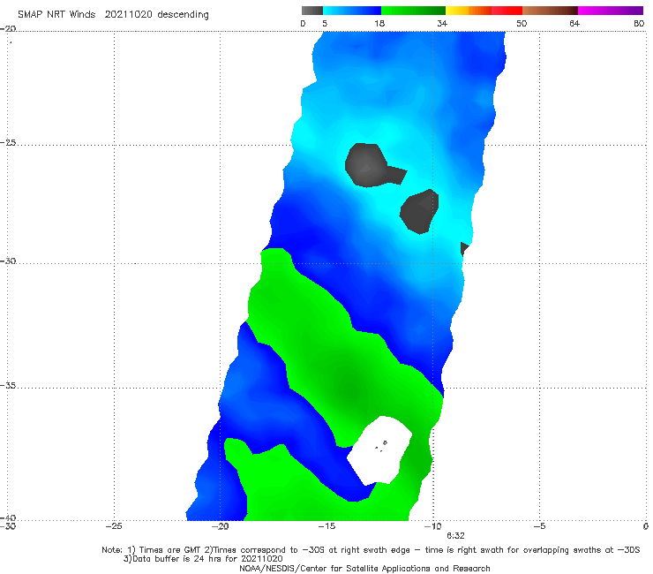Click the title text 'SMAP NRT Winds 20211020 descending'

(x=113, y=15)
